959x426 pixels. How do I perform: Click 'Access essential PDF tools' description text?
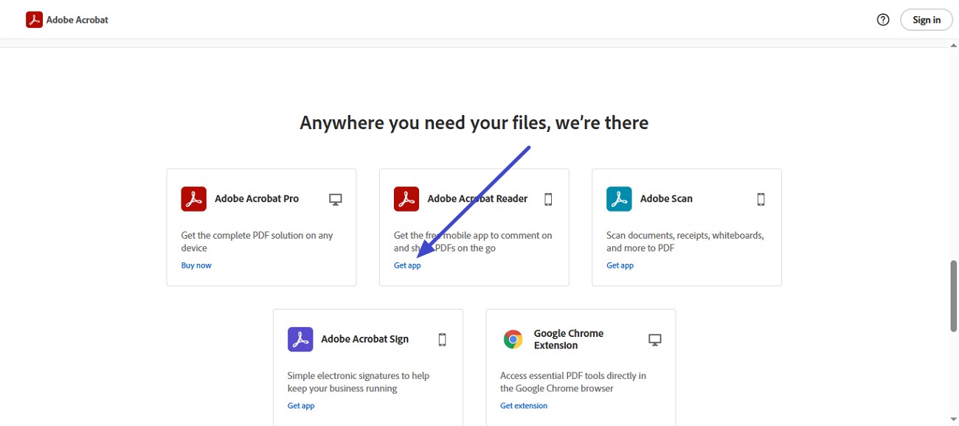click(573, 383)
